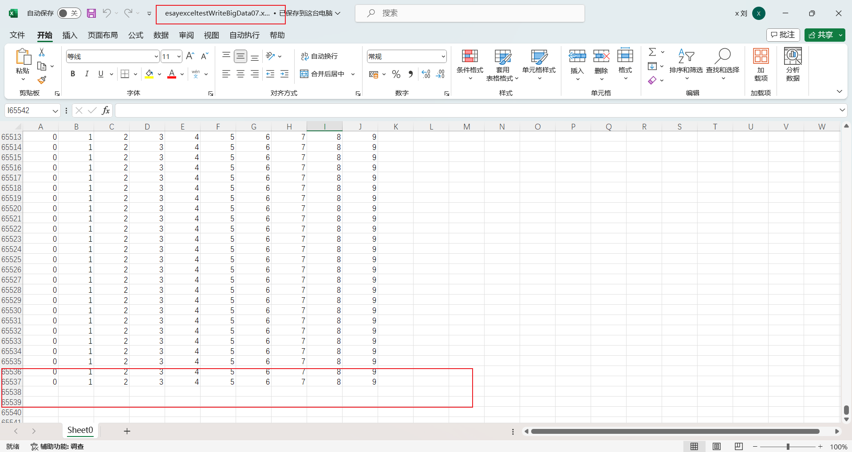Click the Comments (批注) button
Screen dimensions: 852x452
783,35
